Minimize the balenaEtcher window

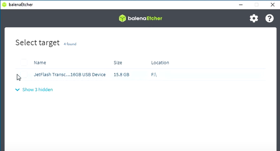(241, 5)
